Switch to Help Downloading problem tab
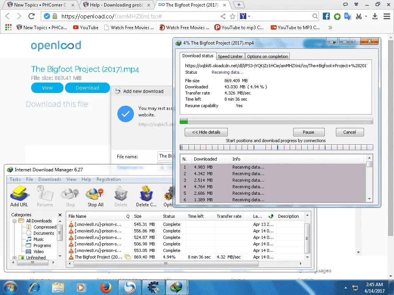 click(x=116, y=5)
